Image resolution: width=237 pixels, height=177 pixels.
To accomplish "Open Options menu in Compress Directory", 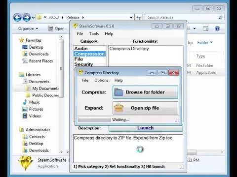I will pyautogui.click(x=101, y=80).
